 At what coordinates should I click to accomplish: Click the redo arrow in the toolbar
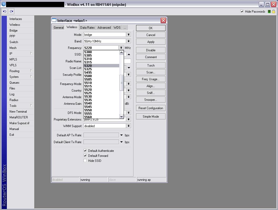12,12
